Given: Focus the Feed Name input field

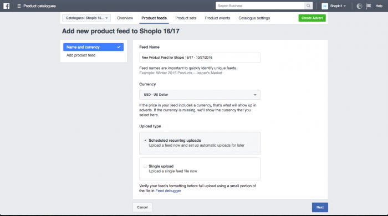Looking at the screenshot, I should [200, 58].
